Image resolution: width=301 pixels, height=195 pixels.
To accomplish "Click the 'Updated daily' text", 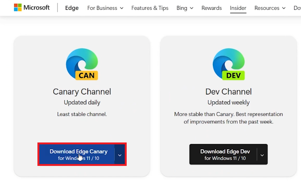I will [82, 102].
